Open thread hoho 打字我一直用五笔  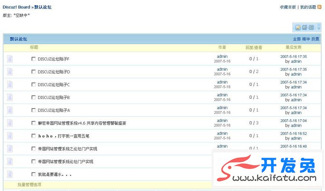(x=64, y=136)
